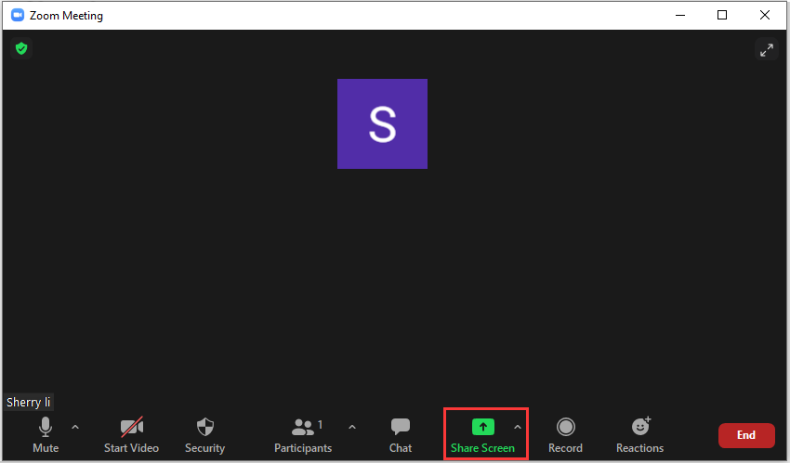The image size is (790, 463).
Task: Minimize the Zoom Meeting window
Action: (x=680, y=15)
